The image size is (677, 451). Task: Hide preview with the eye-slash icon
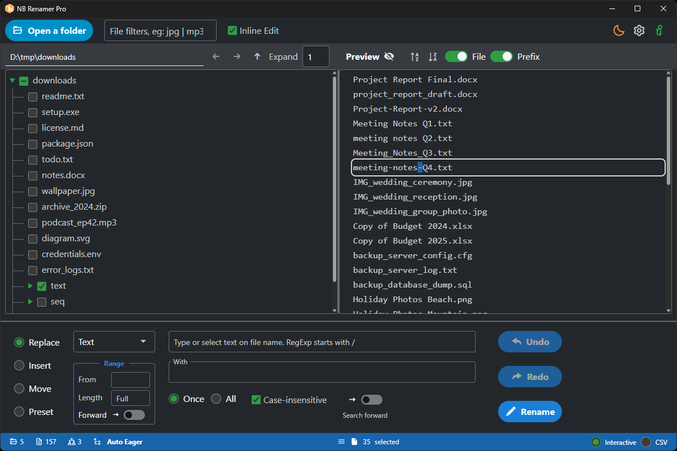pyautogui.click(x=389, y=56)
